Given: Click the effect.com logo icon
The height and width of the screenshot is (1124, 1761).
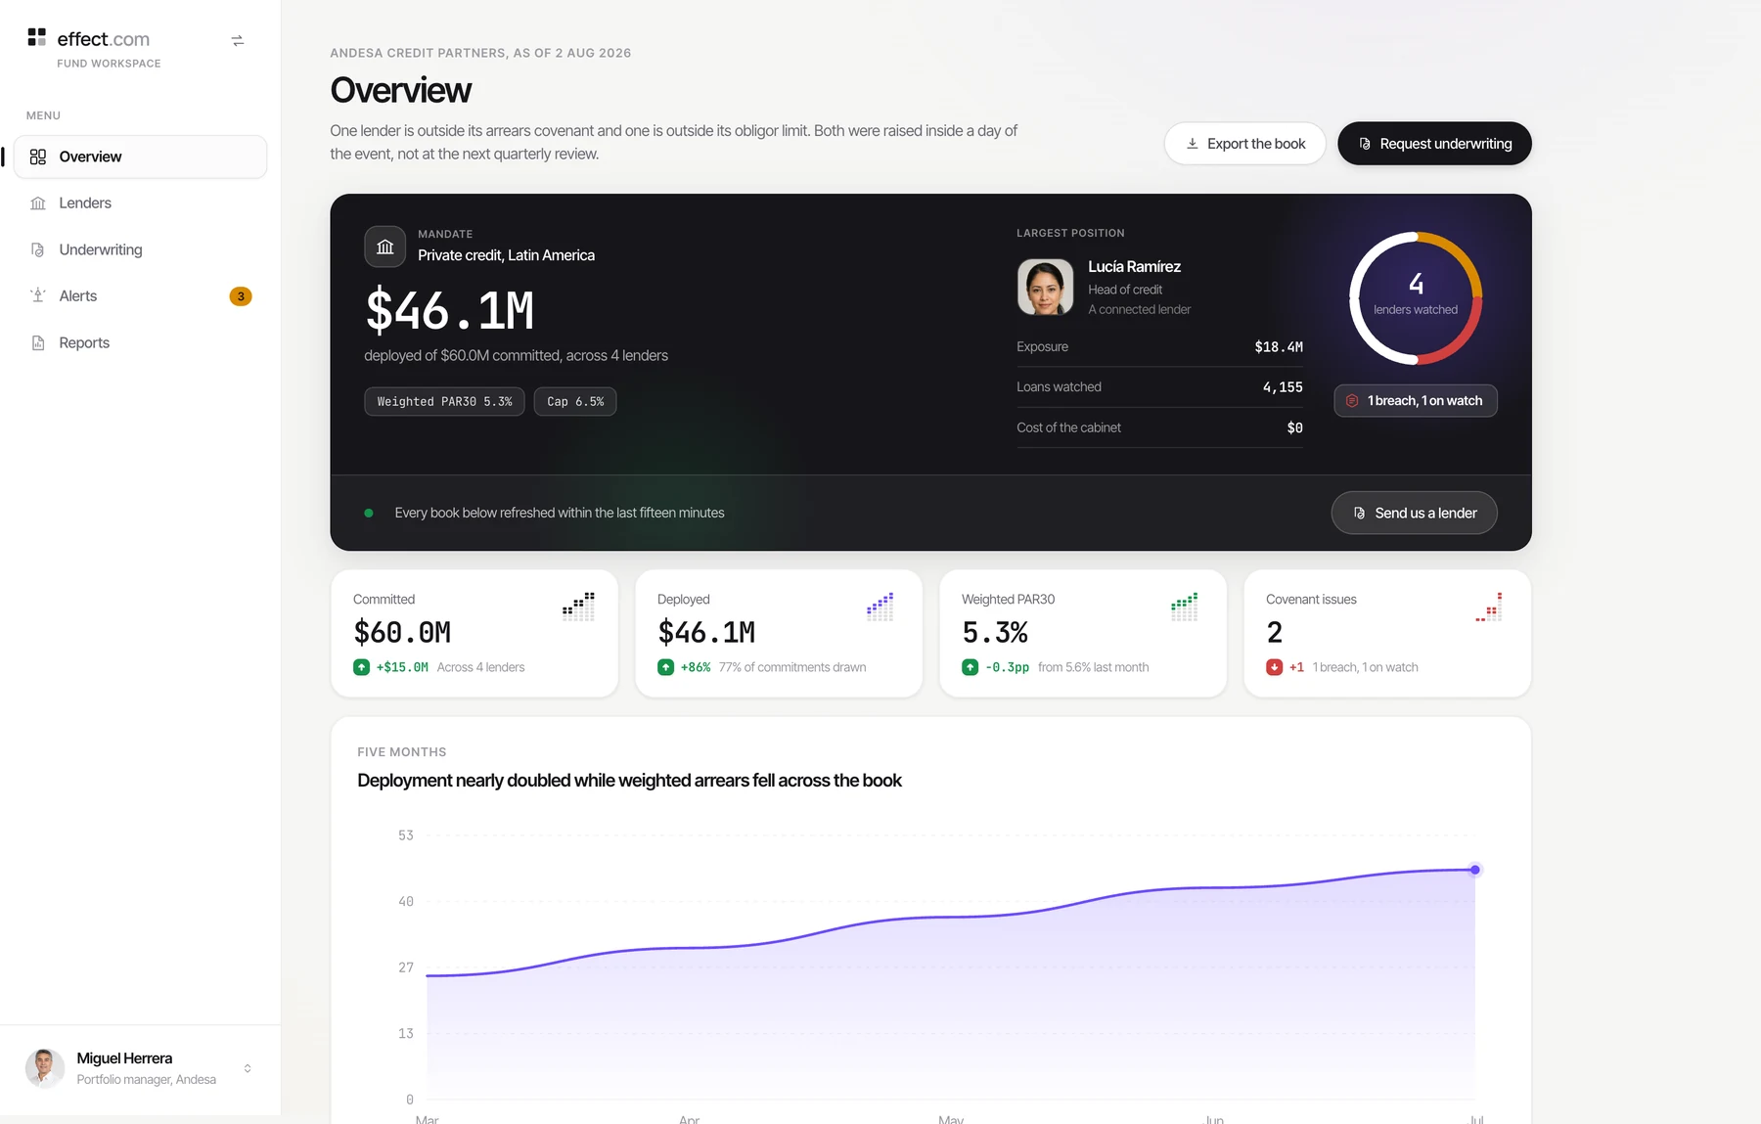Looking at the screenshot, I should (36, 37).
